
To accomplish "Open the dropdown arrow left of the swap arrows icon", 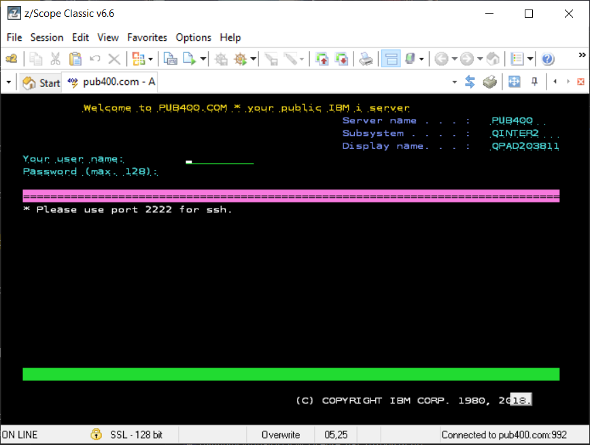I will [x=455, y=82].
